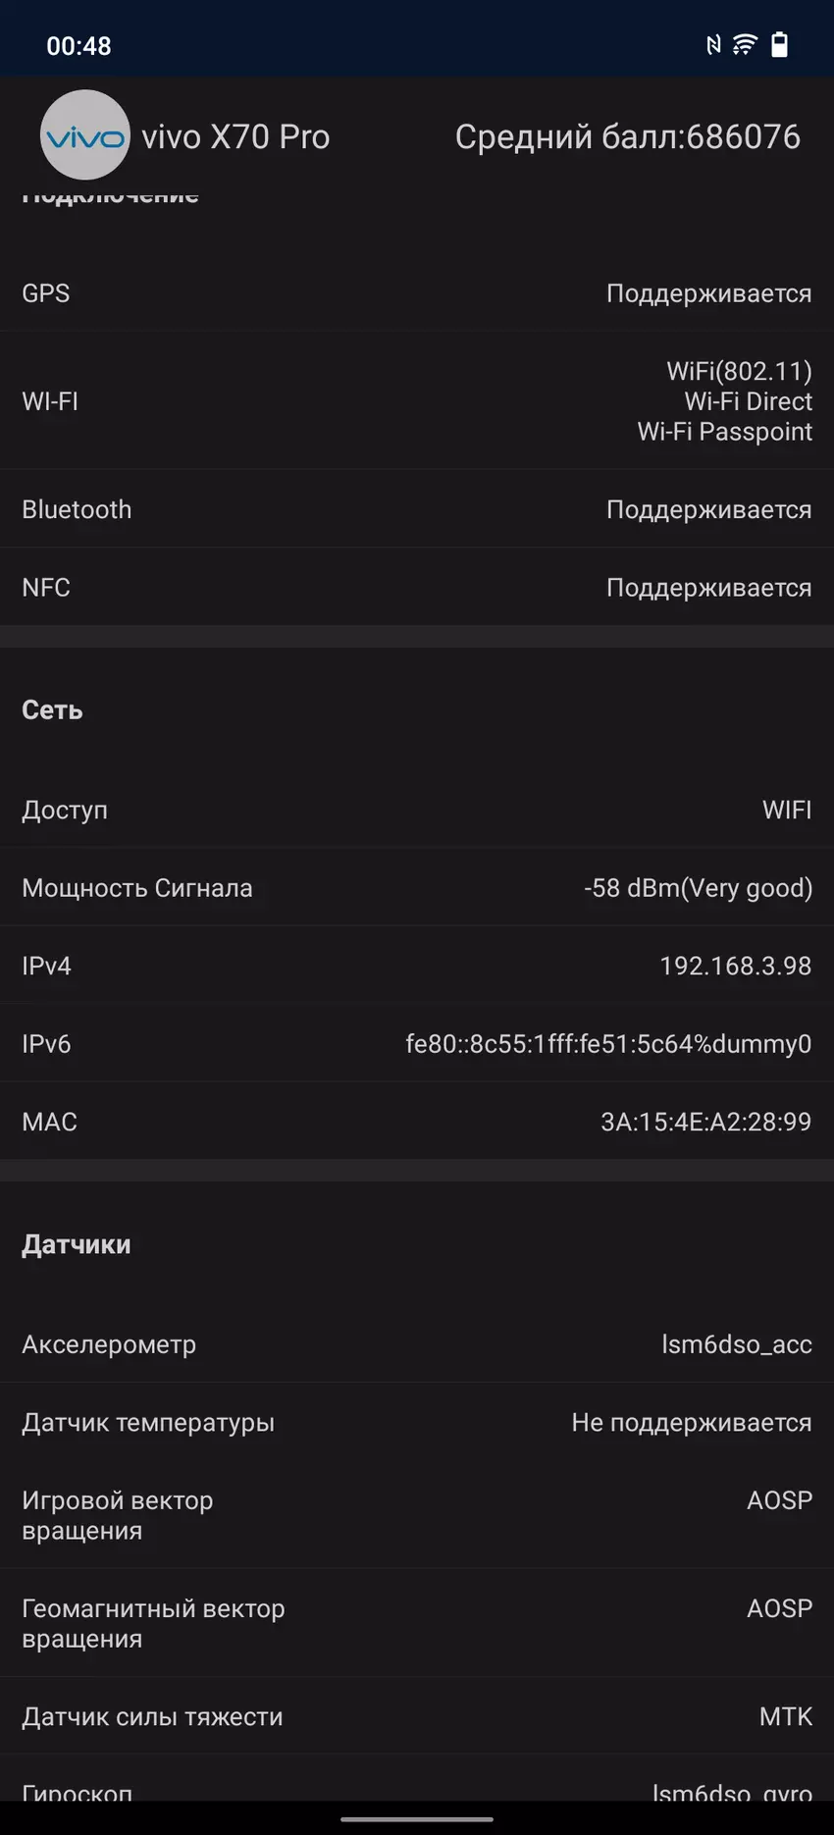Tap the Wi-Fi status bar icon
The height and width of the screenshot is (1835, 834).
745,44
